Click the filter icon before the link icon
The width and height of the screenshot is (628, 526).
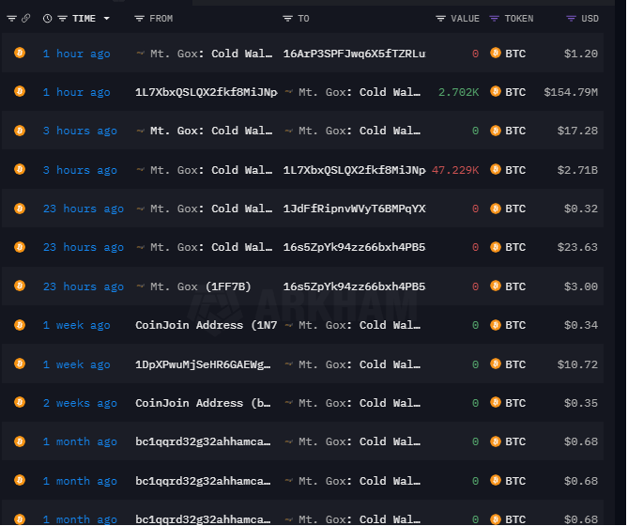(x=11, y=19)
